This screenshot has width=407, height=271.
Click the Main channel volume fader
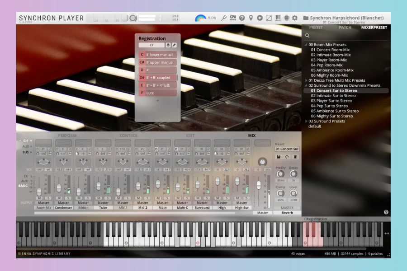tap(158, 184)
